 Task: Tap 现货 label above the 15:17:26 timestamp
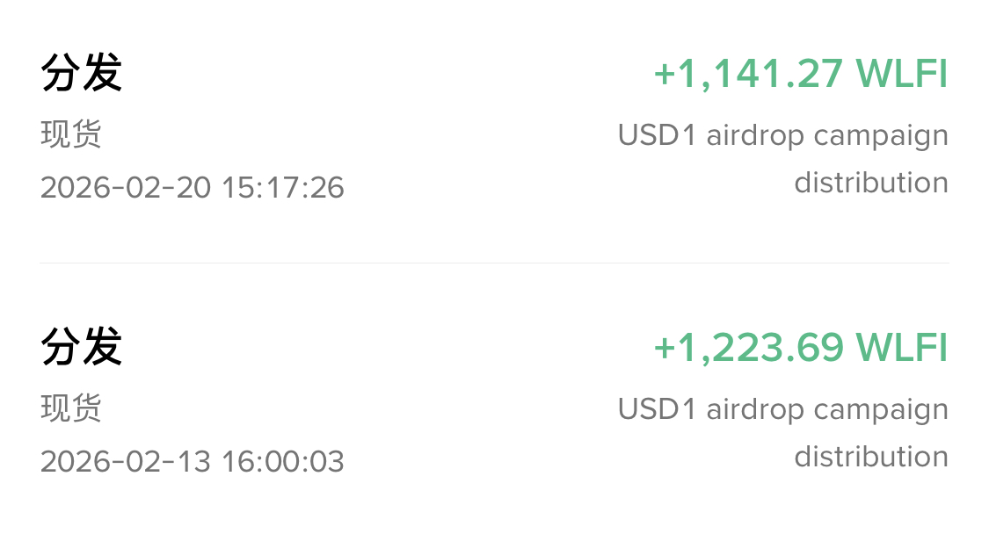pos(71,135)
